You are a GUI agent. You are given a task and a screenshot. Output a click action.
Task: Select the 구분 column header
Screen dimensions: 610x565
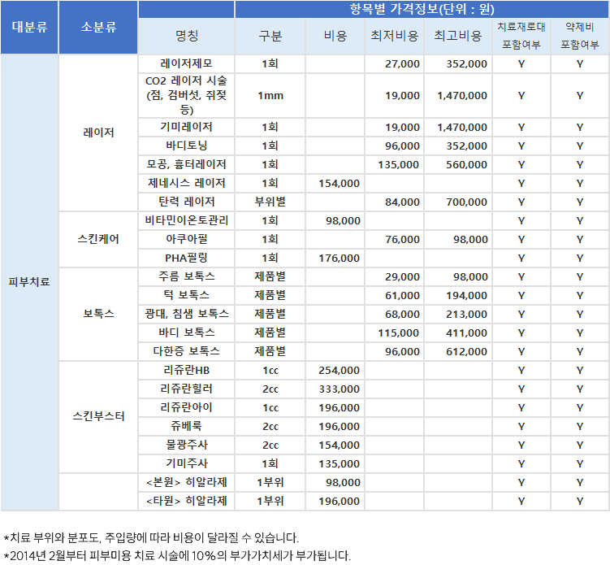(x=270, y=37)
